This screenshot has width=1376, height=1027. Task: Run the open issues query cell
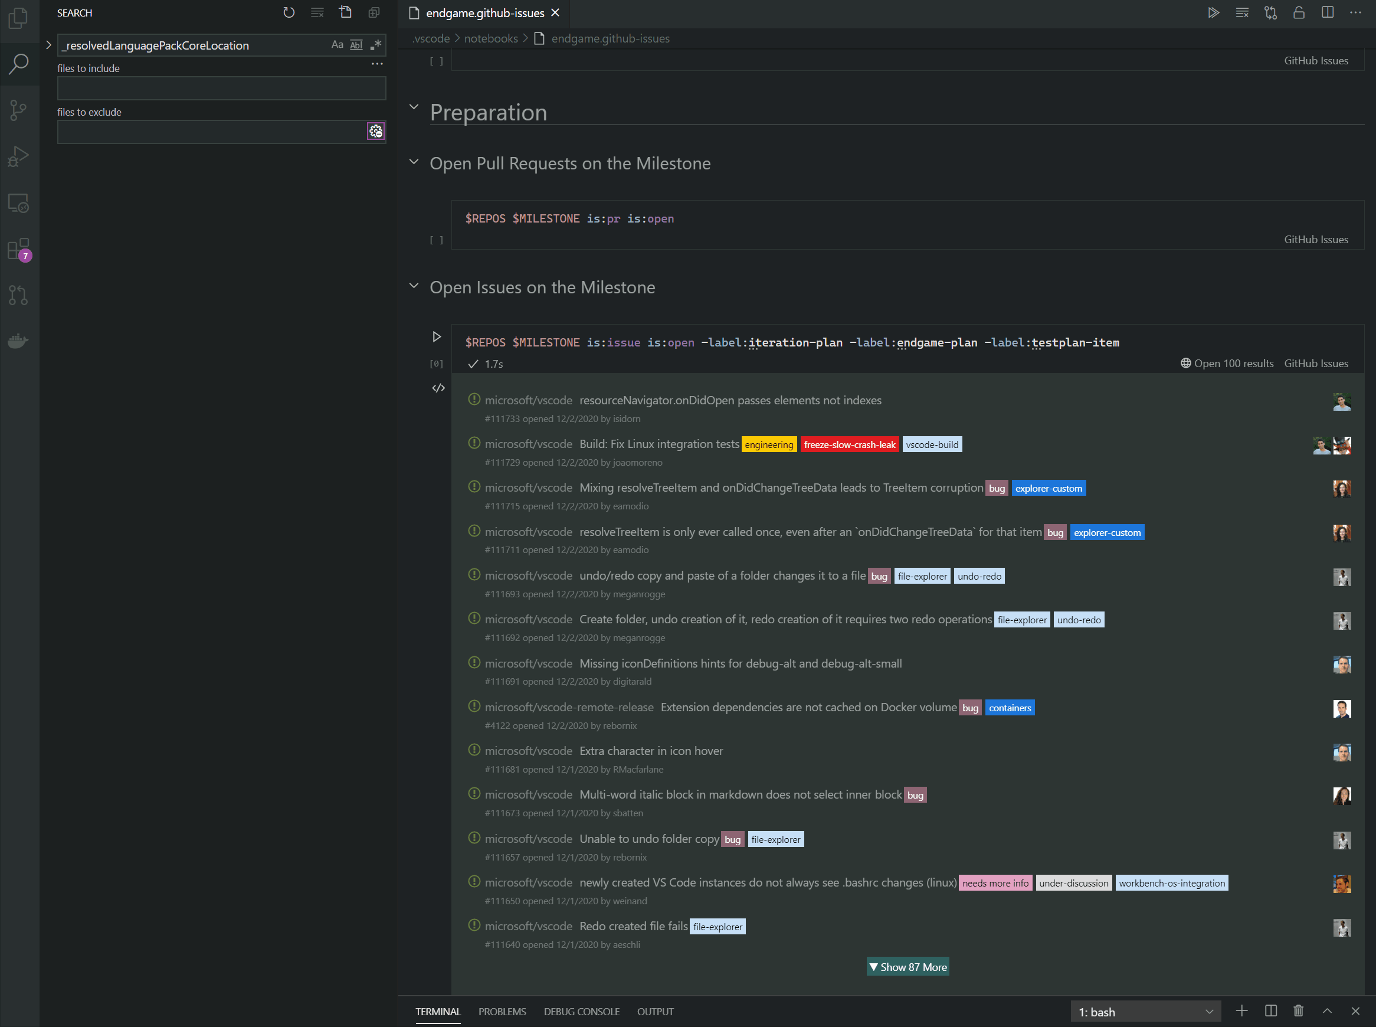tap(437, 336)
